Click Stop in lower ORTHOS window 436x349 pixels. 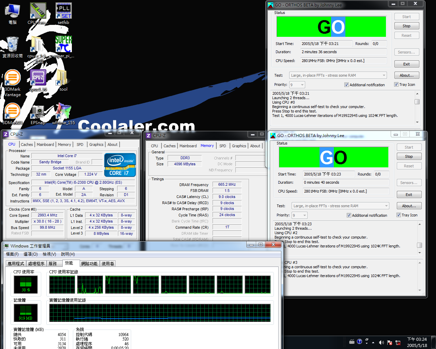pyautogui.click(x=409, y=156)
